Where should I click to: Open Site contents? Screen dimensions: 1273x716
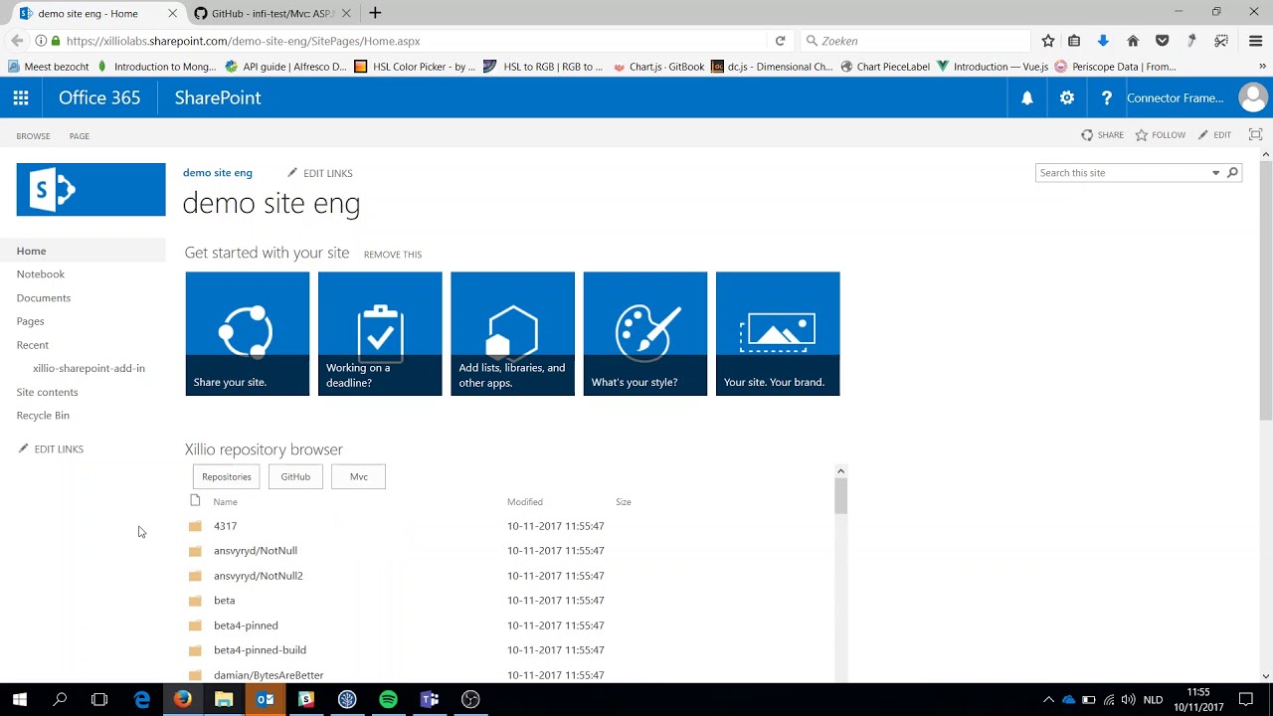tap(47, 392)
